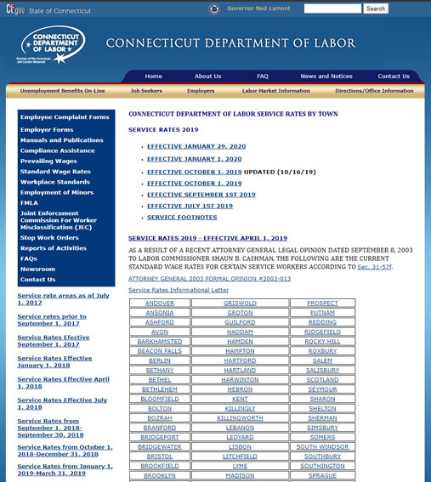Open Service rate areas as of July 1, 2017

(63, 299)
